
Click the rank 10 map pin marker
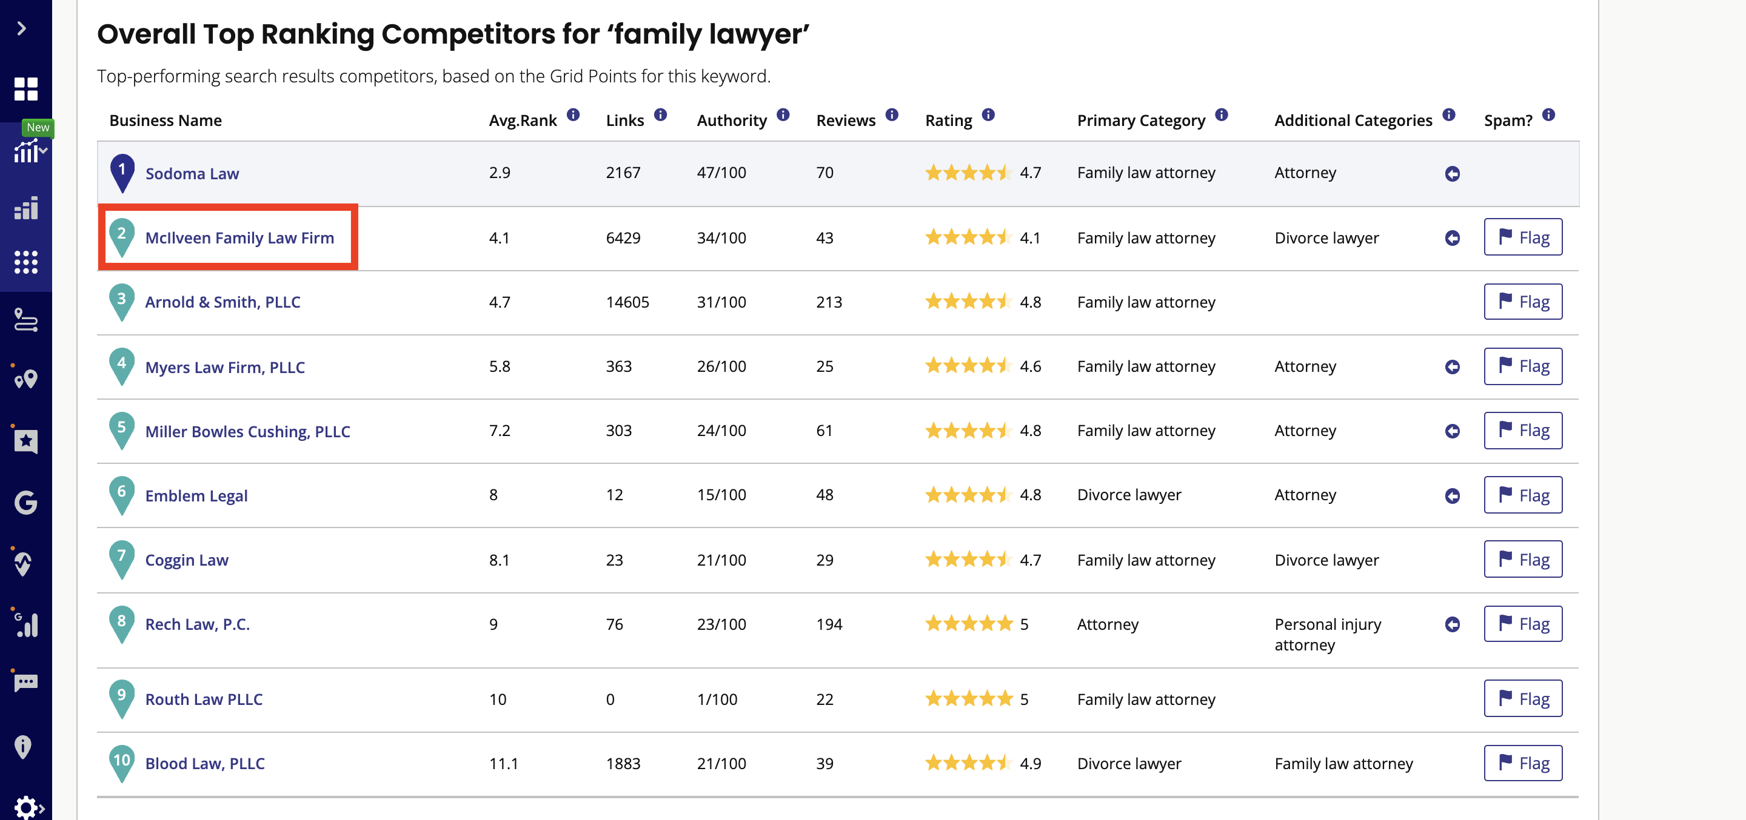pos(122,763)
